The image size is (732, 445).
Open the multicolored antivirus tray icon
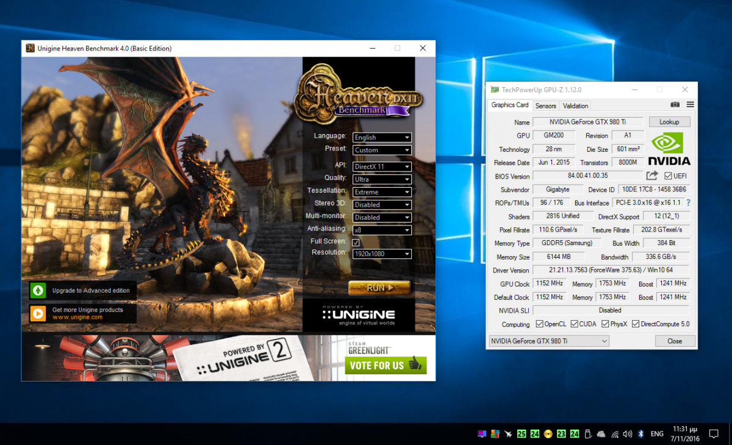[x=495, y=434]
